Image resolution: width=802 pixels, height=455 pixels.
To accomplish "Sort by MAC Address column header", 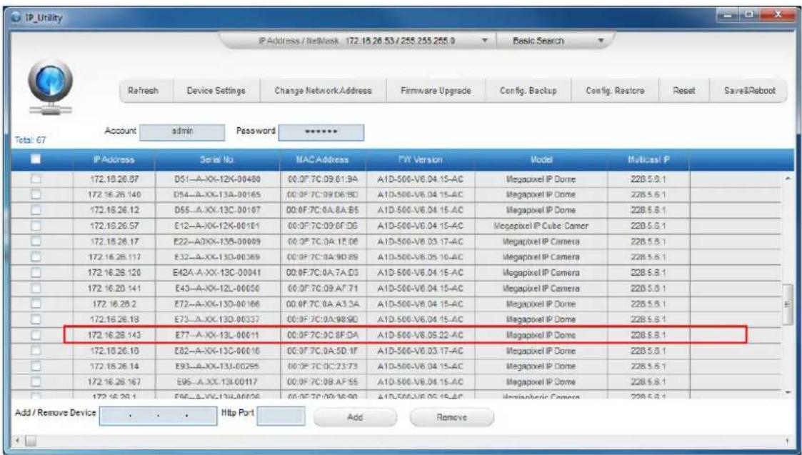I will (323, 160).
